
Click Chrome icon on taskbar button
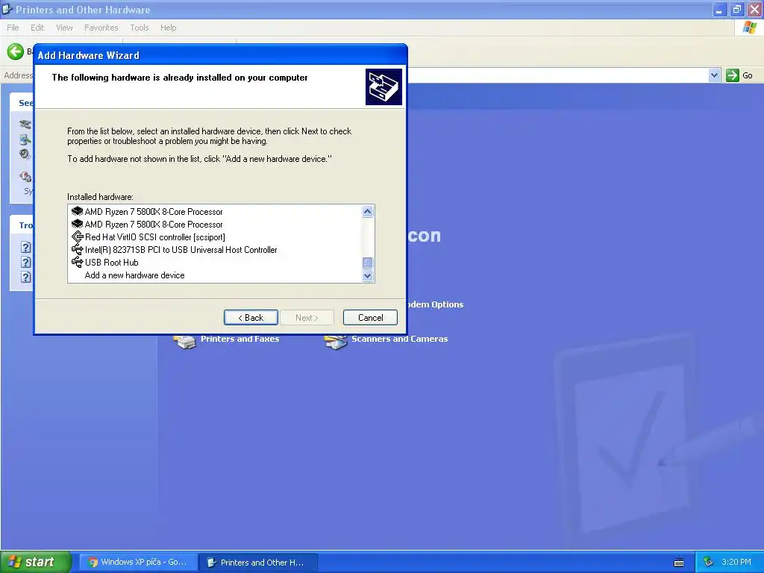[93, 563]
